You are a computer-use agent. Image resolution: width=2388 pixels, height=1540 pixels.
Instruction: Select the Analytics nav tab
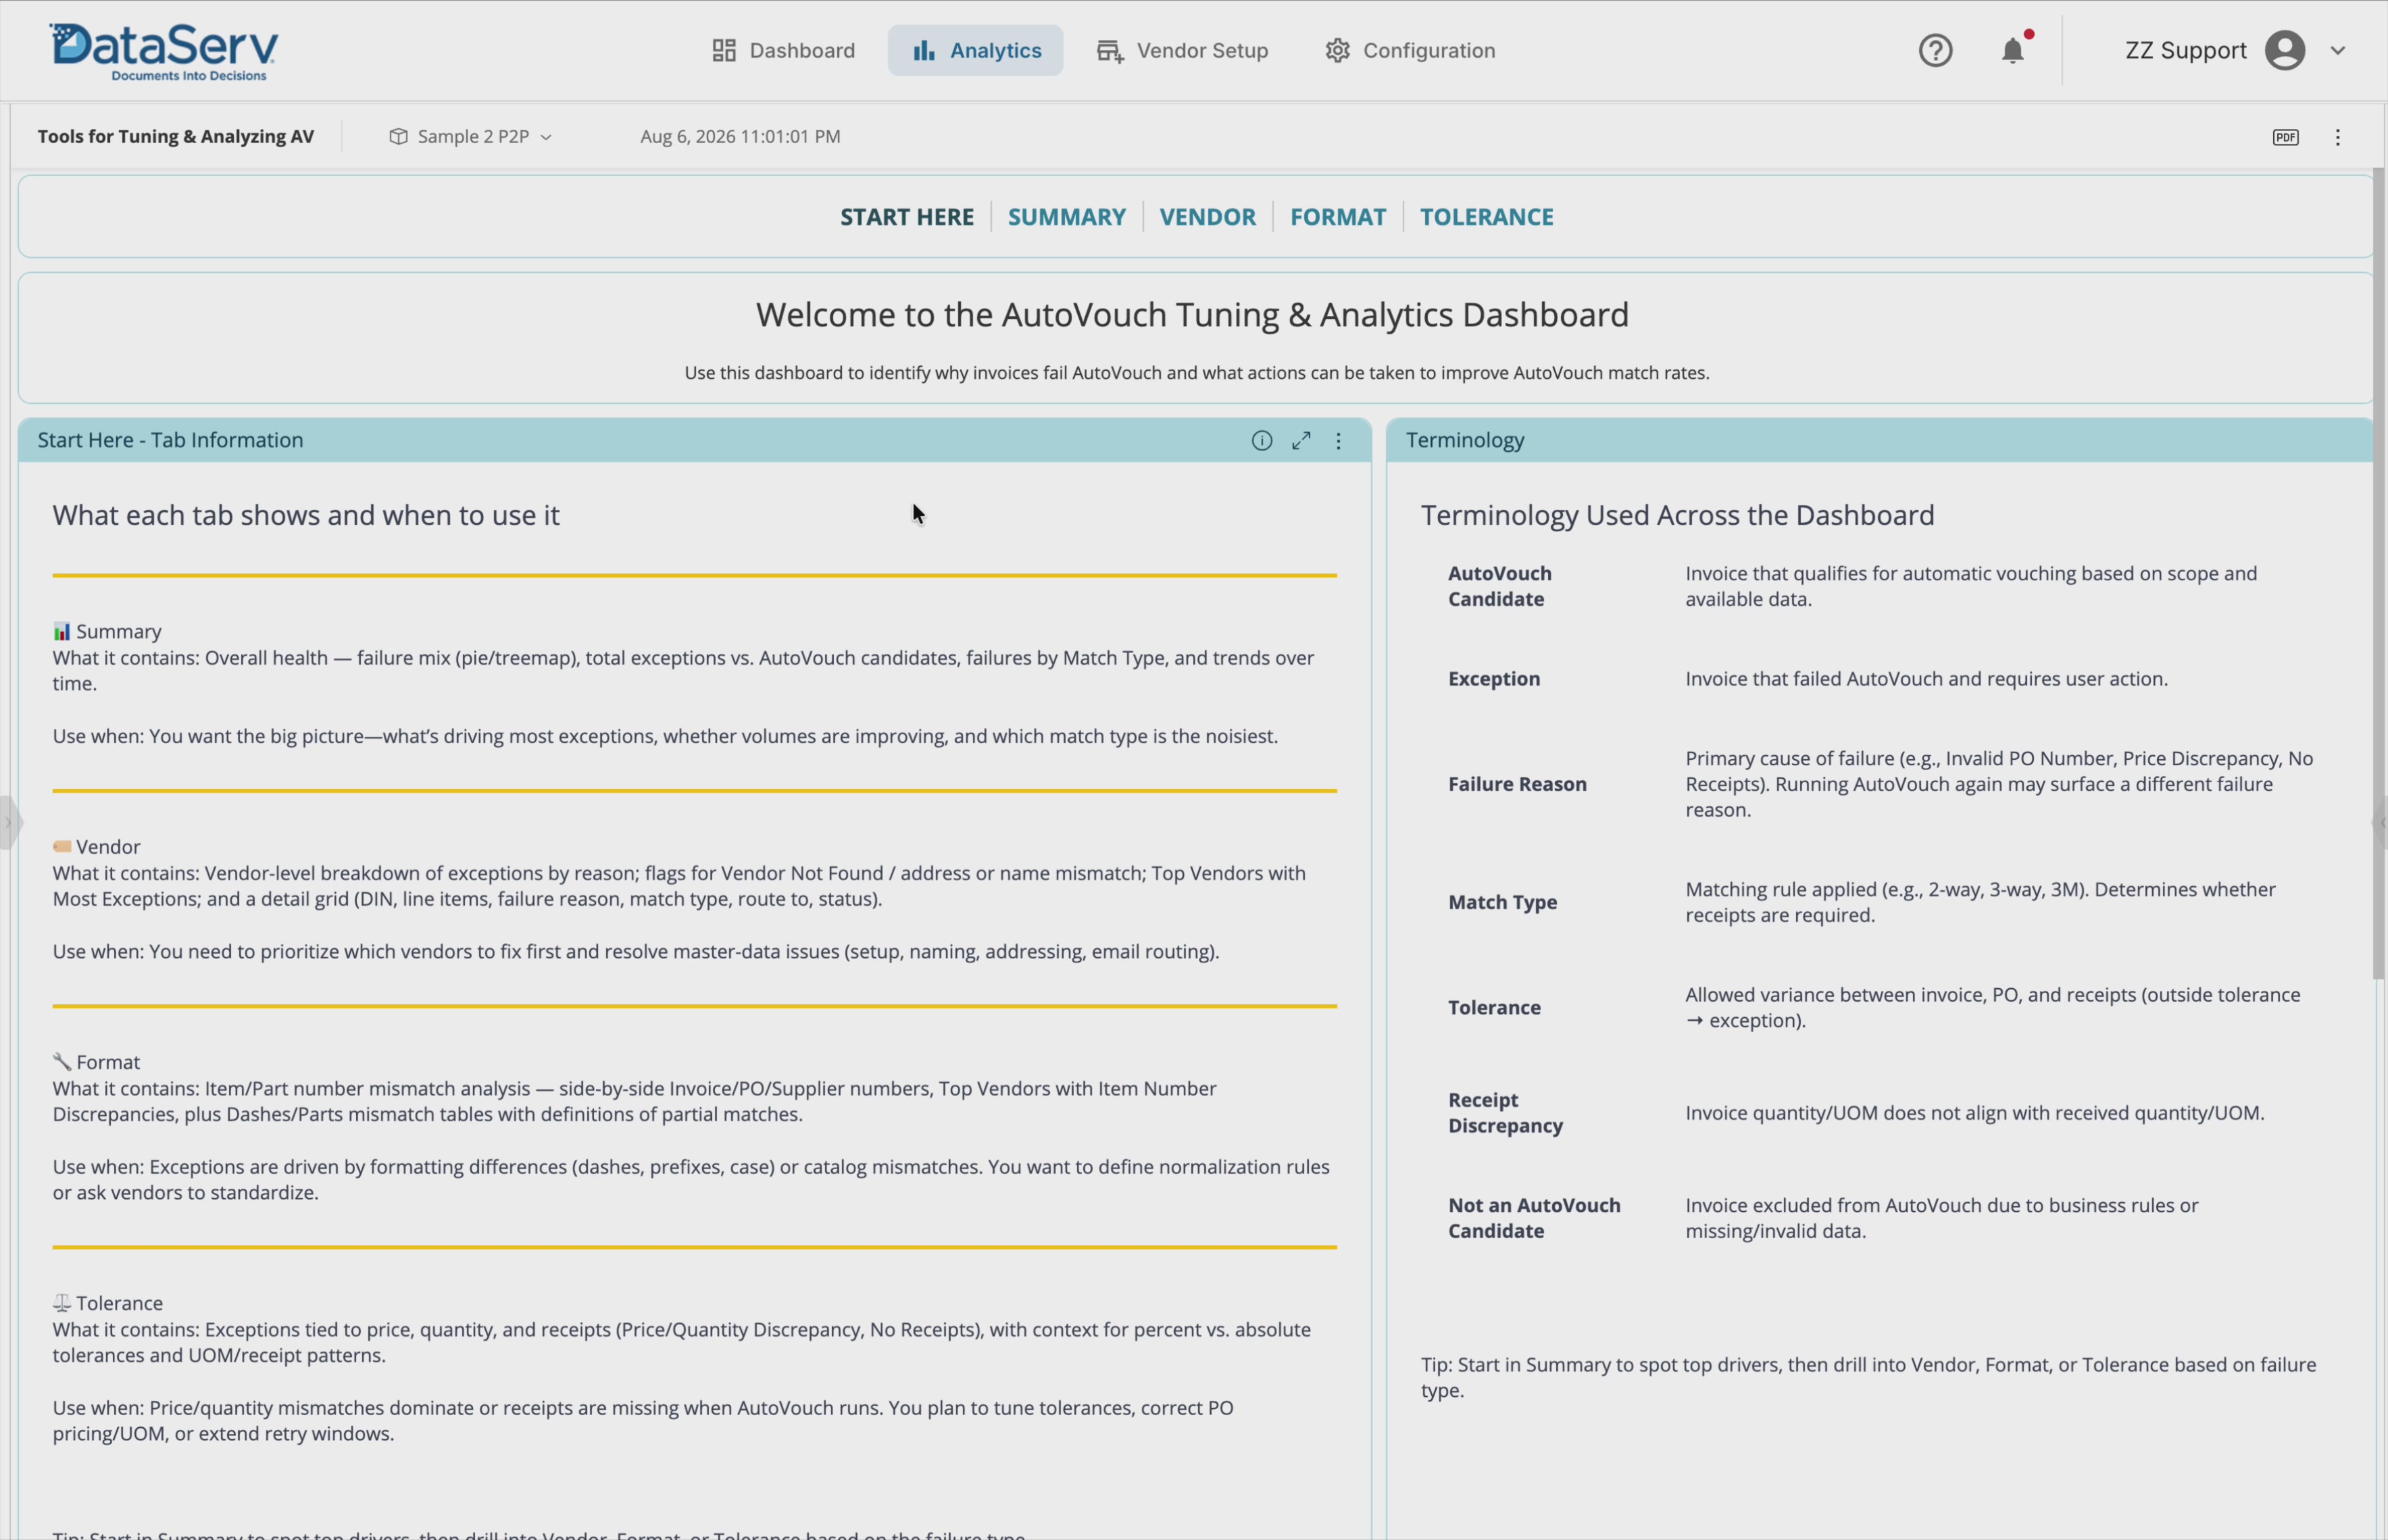[x=976, y=50]
